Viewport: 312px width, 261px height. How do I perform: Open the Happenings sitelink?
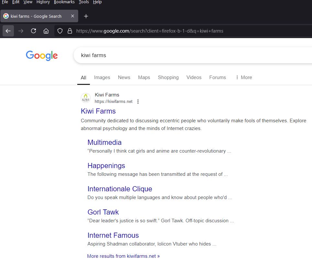point(106,166)
